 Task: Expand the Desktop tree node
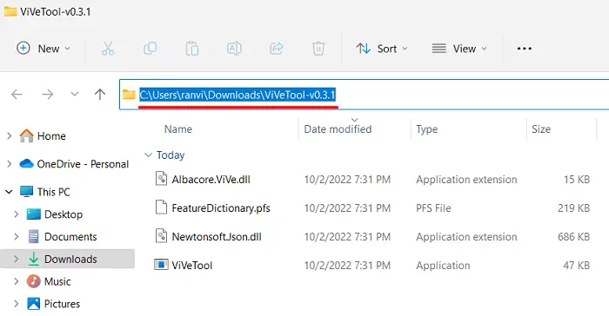[x=17, y=214]
